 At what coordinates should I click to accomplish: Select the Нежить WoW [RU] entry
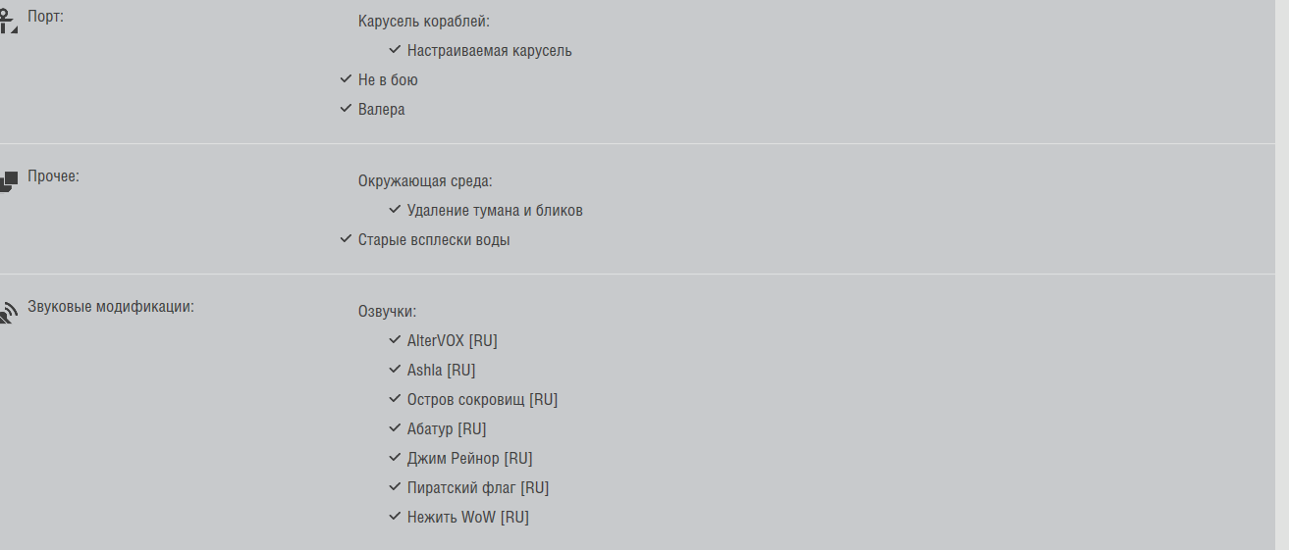467,517
